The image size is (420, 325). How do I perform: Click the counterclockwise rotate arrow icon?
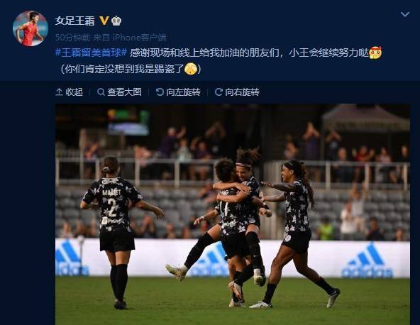coord(160,92)
